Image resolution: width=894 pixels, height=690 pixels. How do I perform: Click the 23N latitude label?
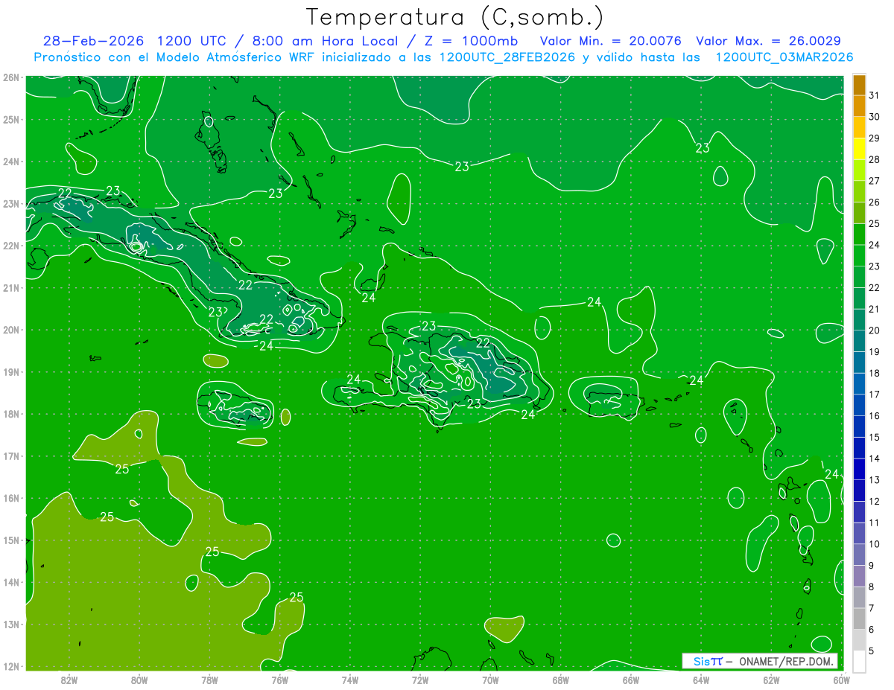pyautogui.click(x=10, y=203)
